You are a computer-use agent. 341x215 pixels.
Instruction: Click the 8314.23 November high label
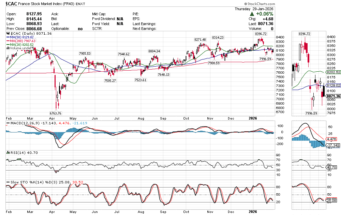click(x=218, y=37)
